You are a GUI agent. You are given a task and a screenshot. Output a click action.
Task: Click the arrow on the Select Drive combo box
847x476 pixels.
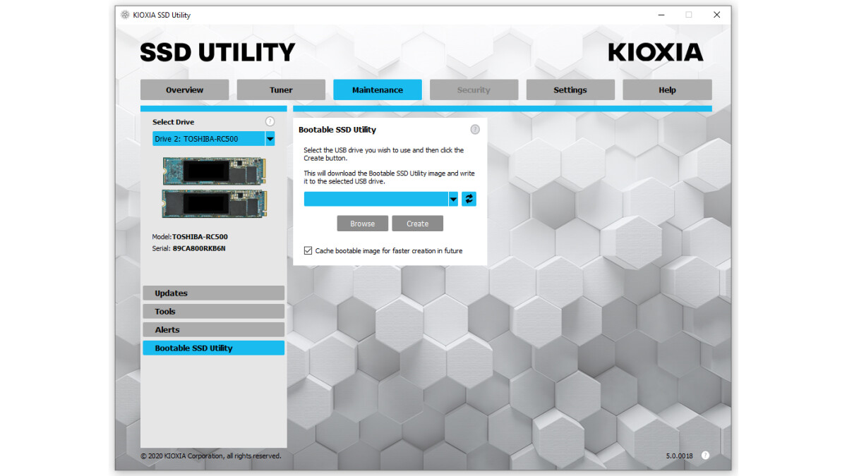tap(270, 138)
